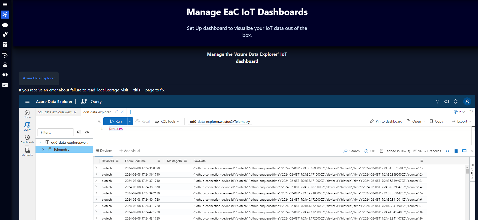Open the 2 tabs count dropdown
The width and height of the screenshot is (478, 220).
[x=459, y=112]
